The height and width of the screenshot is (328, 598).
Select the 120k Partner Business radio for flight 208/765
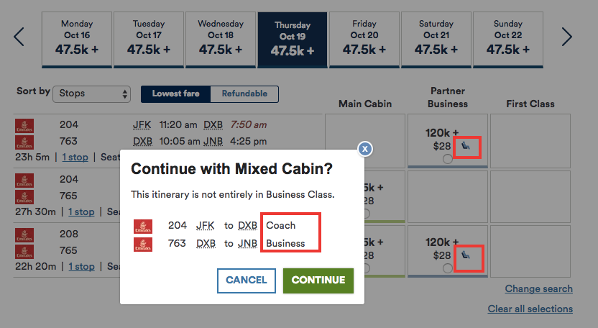(448, 268)
